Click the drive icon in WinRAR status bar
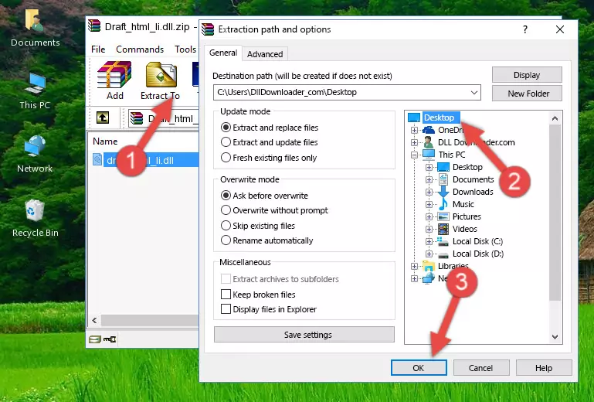594x402 pixels. click(x=95, y=339)
